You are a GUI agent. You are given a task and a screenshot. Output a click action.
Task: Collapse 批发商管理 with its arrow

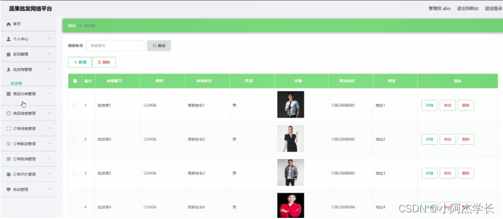(49, 69)
